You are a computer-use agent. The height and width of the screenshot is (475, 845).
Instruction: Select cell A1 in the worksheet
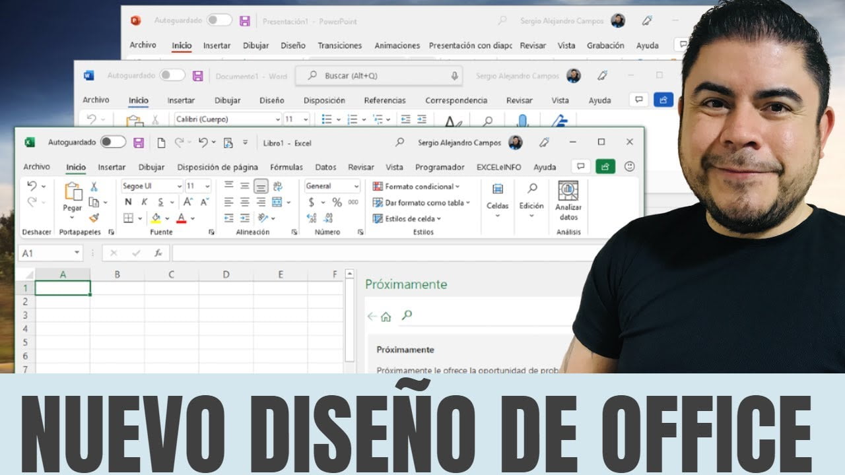[x=63, y=288]
